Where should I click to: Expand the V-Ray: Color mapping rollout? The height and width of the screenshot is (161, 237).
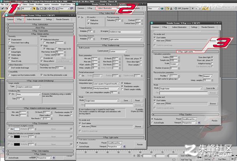40,151
